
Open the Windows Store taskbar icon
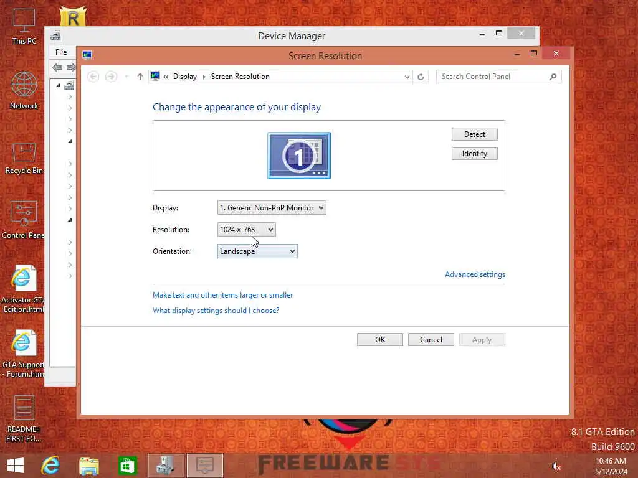pyautogui.click(x=127, y=466)
